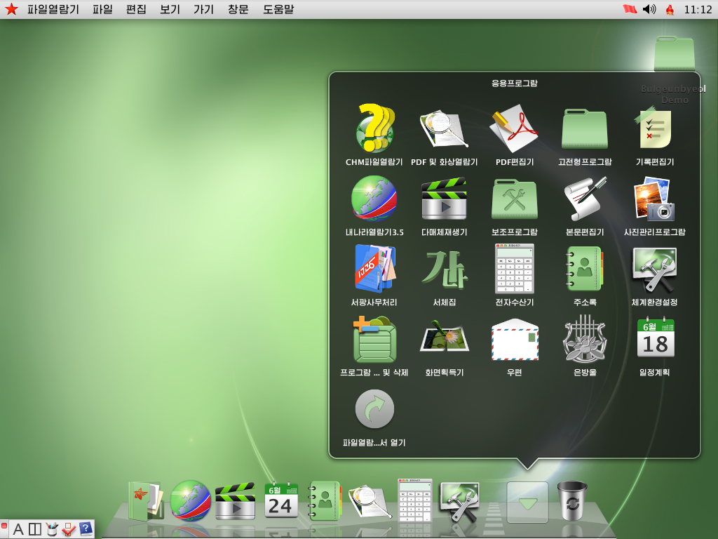Click the 11:12 clock

pos(698,10)
